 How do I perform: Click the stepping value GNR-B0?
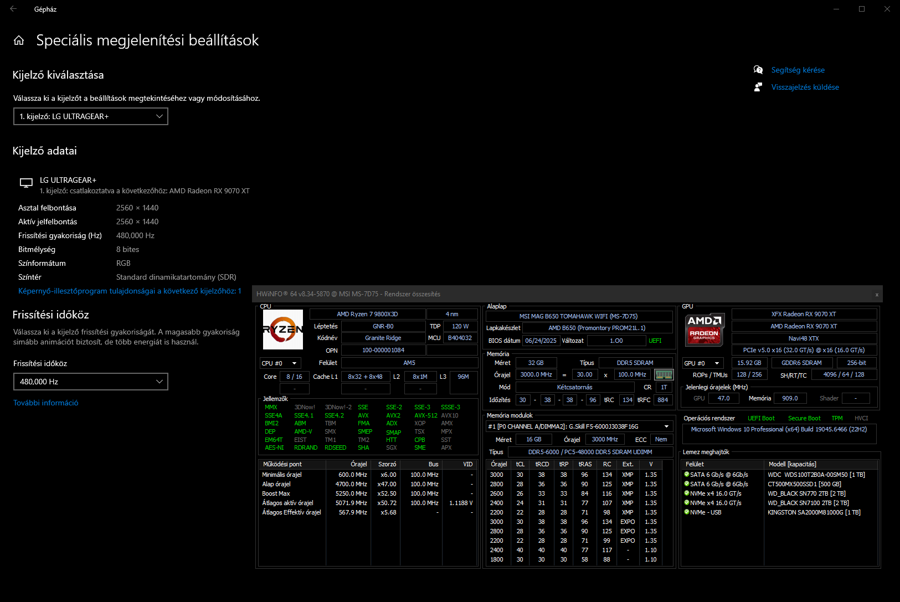383,326
